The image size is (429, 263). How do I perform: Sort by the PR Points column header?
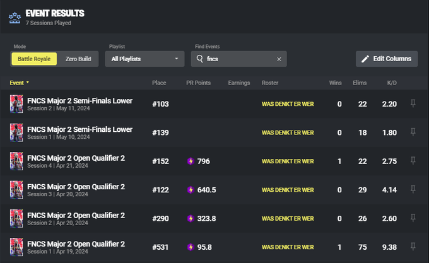(198, 83)
